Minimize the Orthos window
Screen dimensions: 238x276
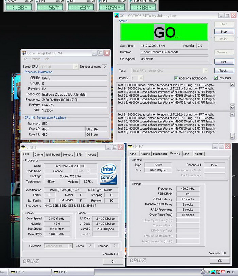point(221,16)
